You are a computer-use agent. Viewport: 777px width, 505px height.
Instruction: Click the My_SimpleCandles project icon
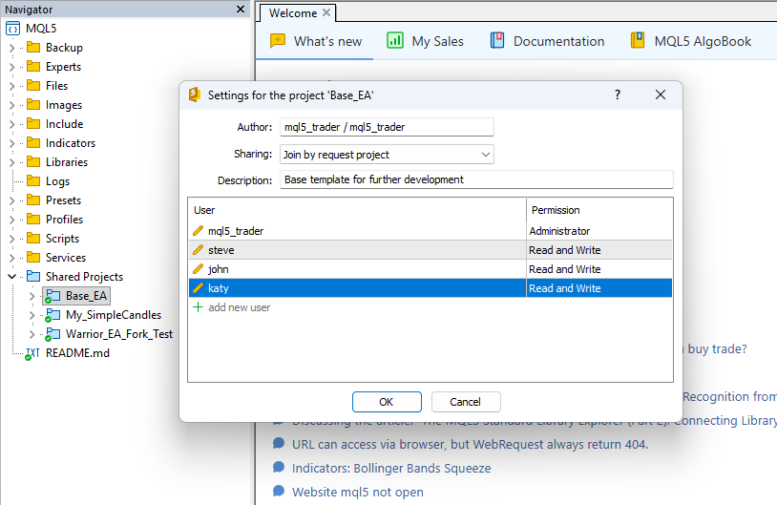coord(52,315)
